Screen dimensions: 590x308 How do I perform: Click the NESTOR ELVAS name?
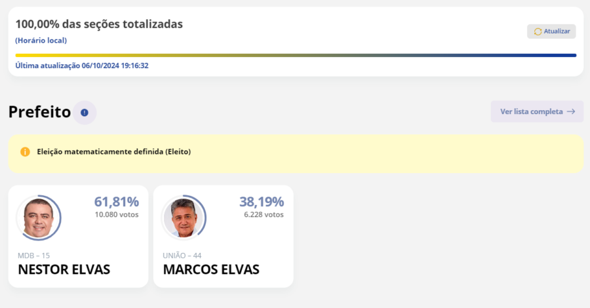pos(64,269)
